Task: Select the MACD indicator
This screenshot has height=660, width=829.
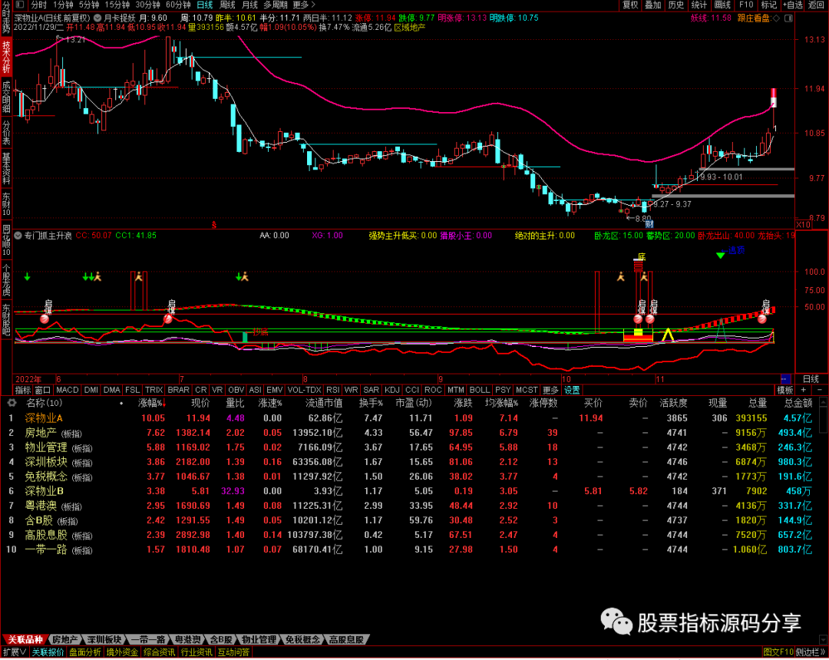Action: pos(67,390)
